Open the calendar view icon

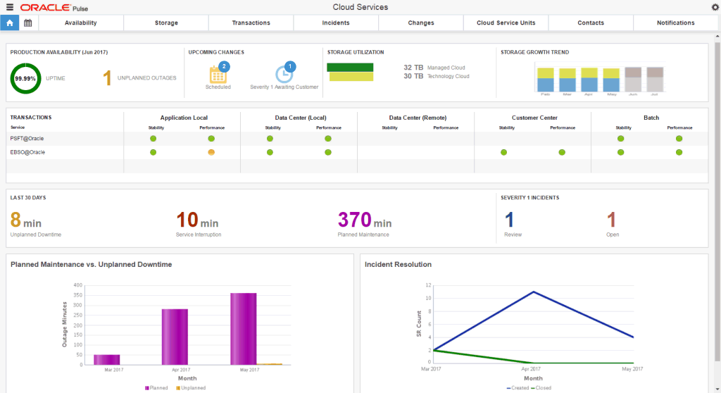pos(28,23)
